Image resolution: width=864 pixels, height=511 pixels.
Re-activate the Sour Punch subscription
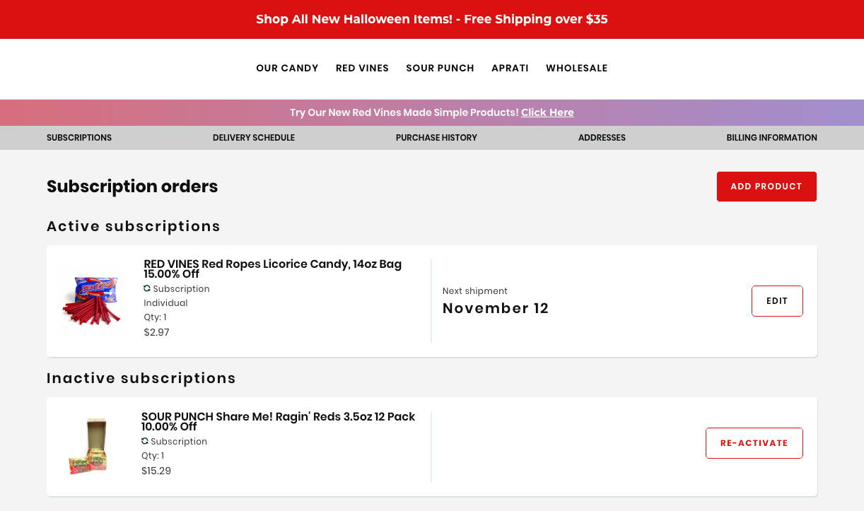pyautogui.click(x=754, y=443)
